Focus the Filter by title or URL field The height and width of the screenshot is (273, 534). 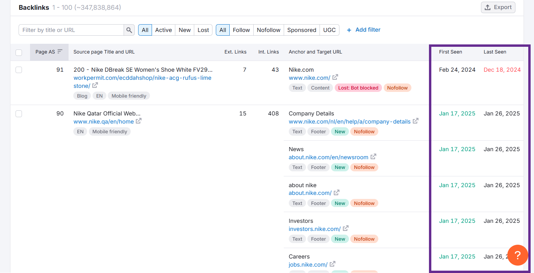pos(71,30)
